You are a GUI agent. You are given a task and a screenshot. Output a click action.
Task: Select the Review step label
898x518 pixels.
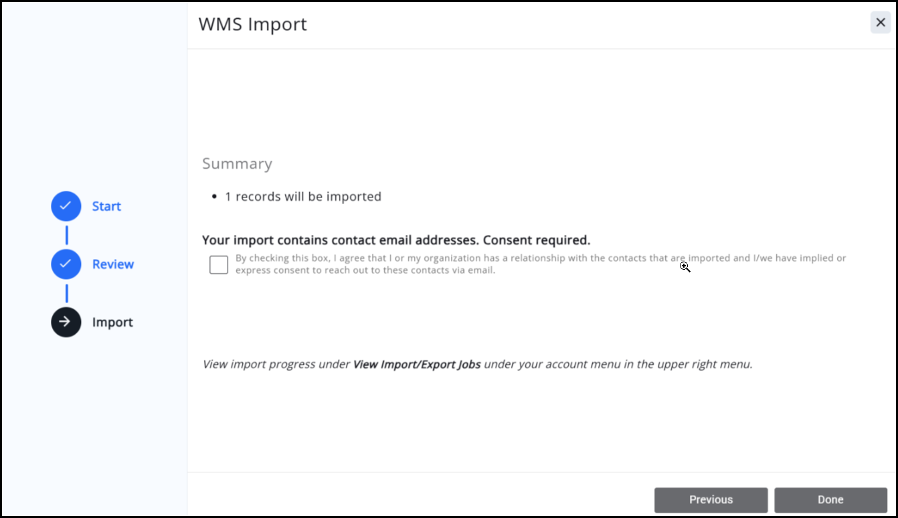click(x=113, y=264)
